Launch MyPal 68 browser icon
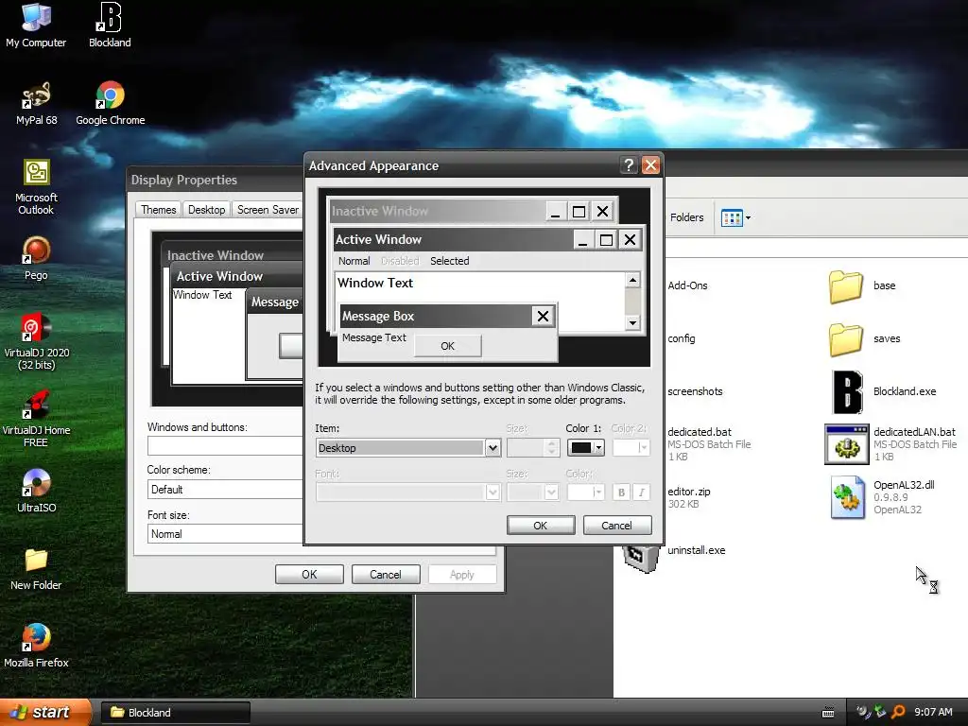The height and width of the screenshot is (726, 968). [36, 103]
